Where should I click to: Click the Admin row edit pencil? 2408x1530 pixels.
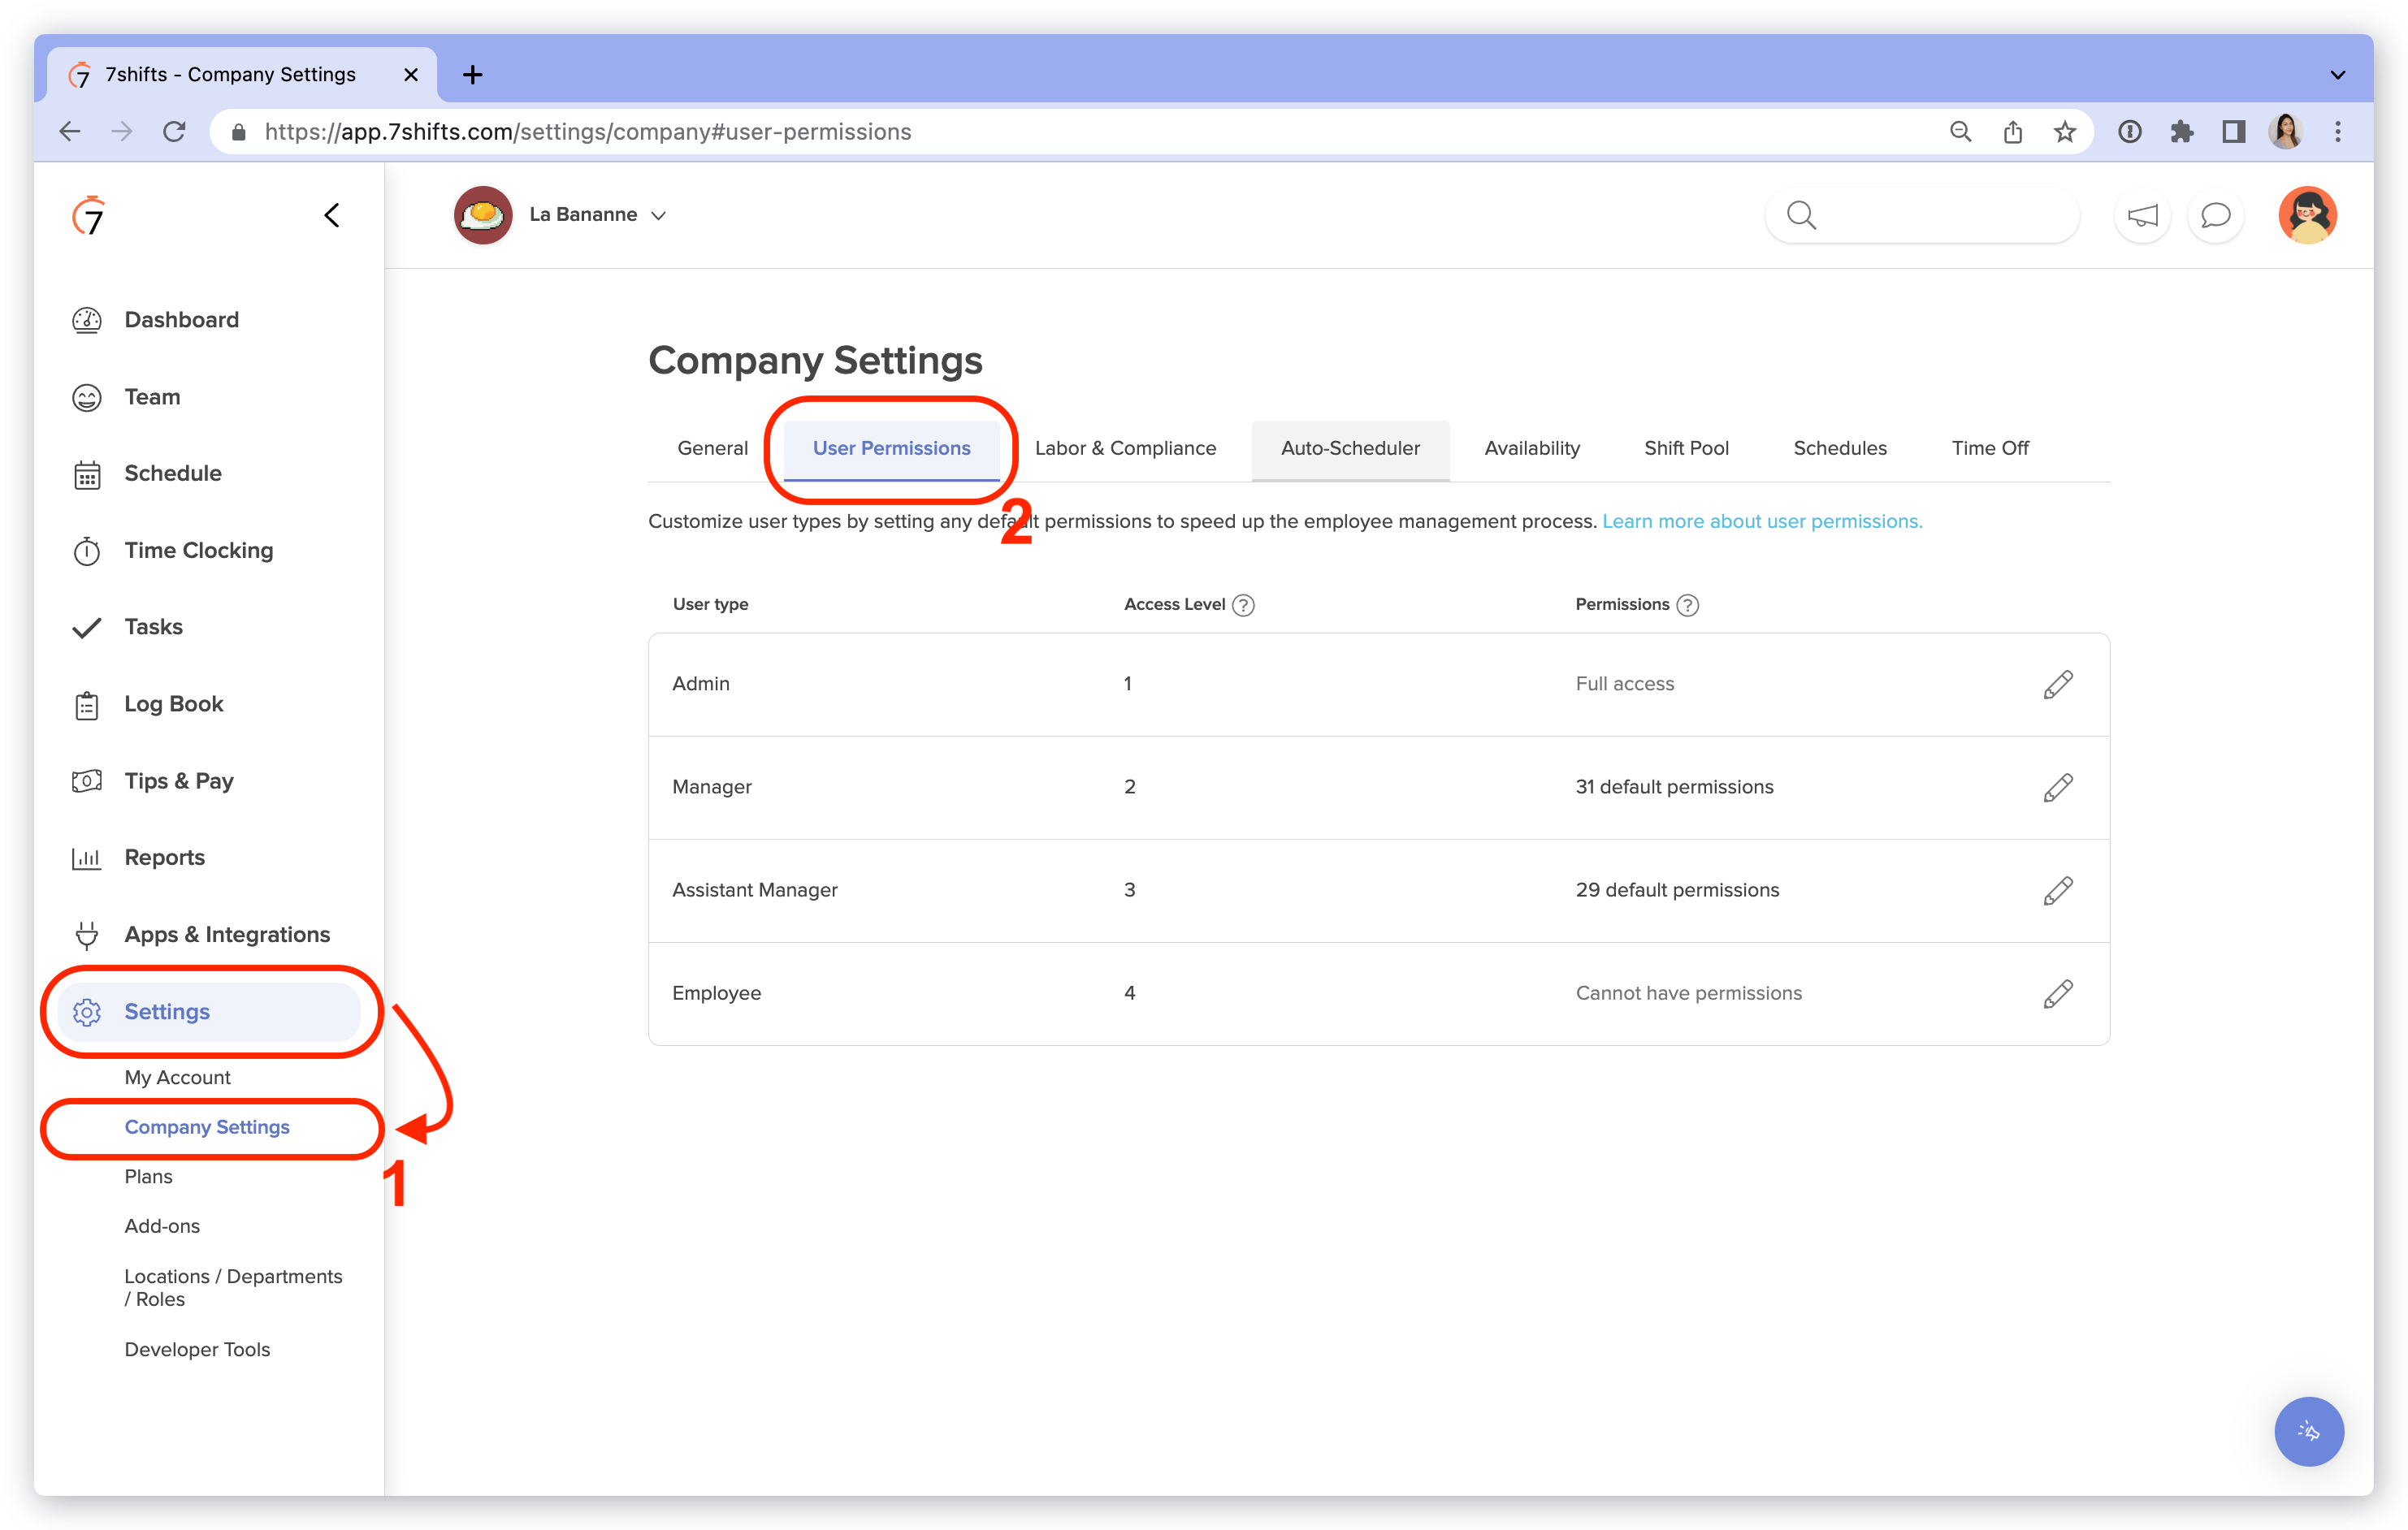2057,685
